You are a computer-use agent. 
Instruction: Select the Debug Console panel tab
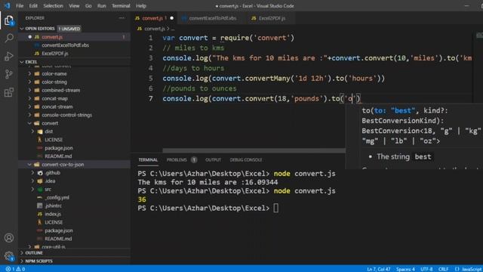[246, 159]
